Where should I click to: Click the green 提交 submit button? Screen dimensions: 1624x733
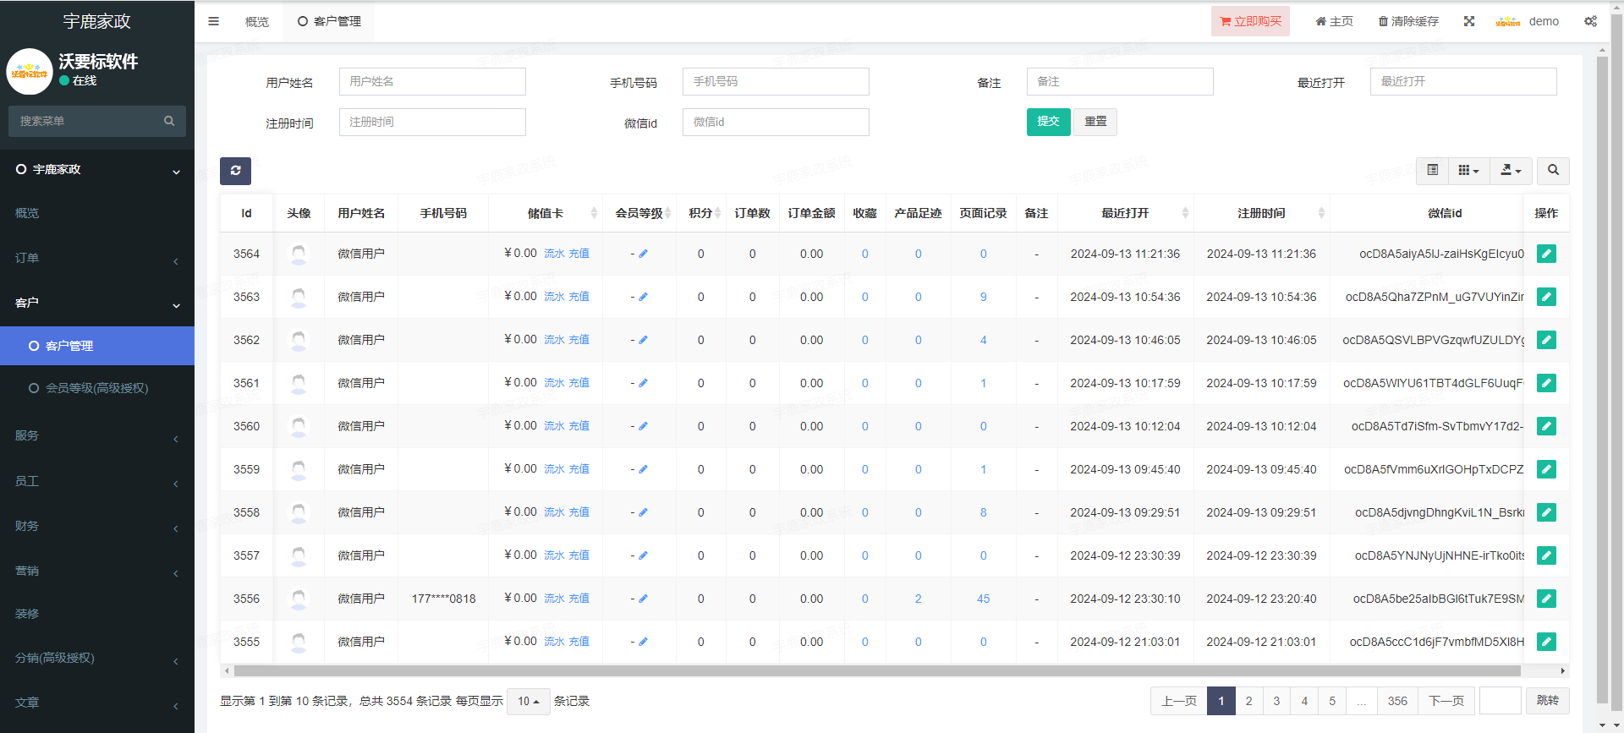1048,122
